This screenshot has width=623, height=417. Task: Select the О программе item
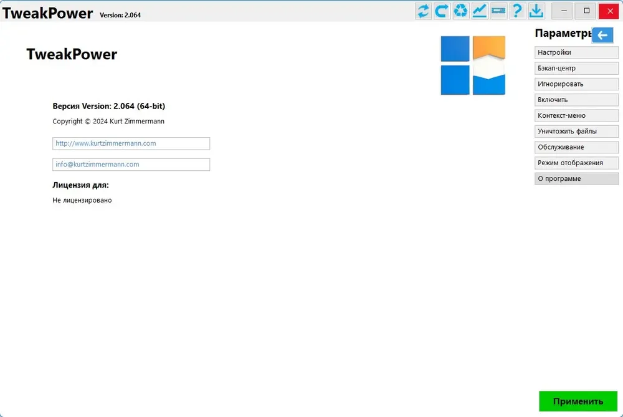coord(576,178)
